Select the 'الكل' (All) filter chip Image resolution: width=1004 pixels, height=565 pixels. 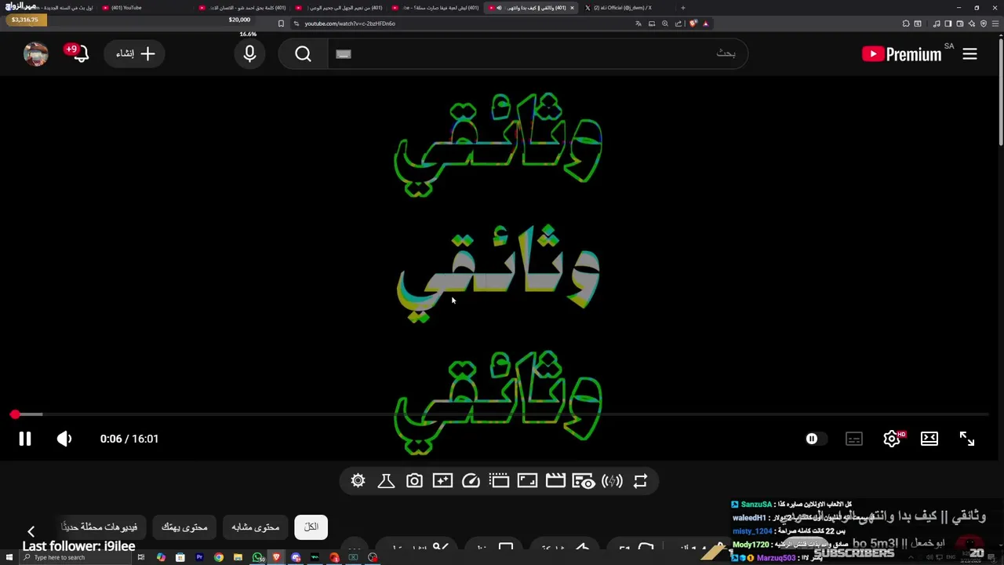pos(311,527)
